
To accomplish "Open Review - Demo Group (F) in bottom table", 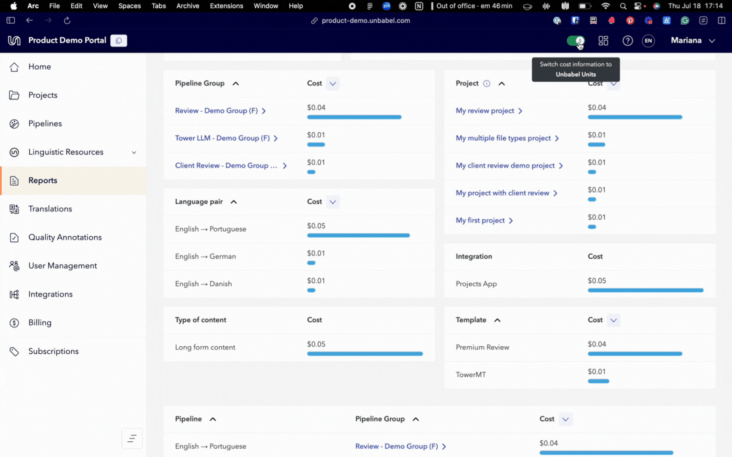I will point(400,446).
